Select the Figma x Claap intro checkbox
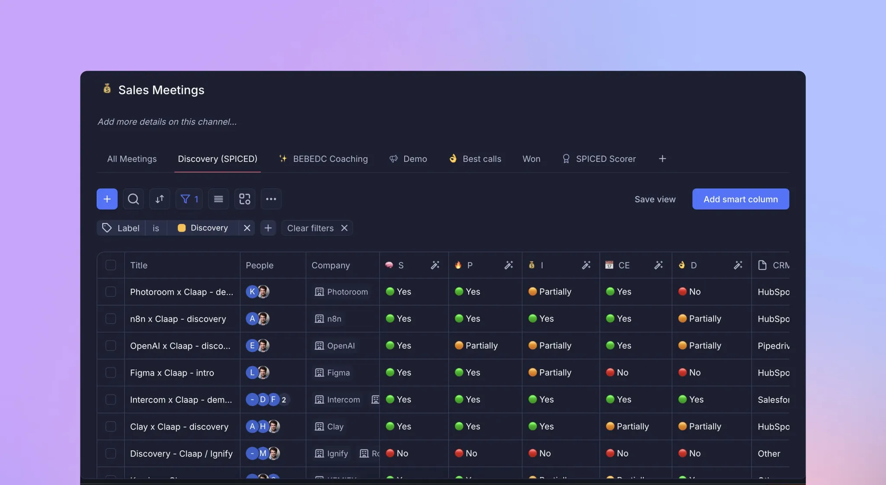This screenshot has width=886, height=485. tap(111, 373)
